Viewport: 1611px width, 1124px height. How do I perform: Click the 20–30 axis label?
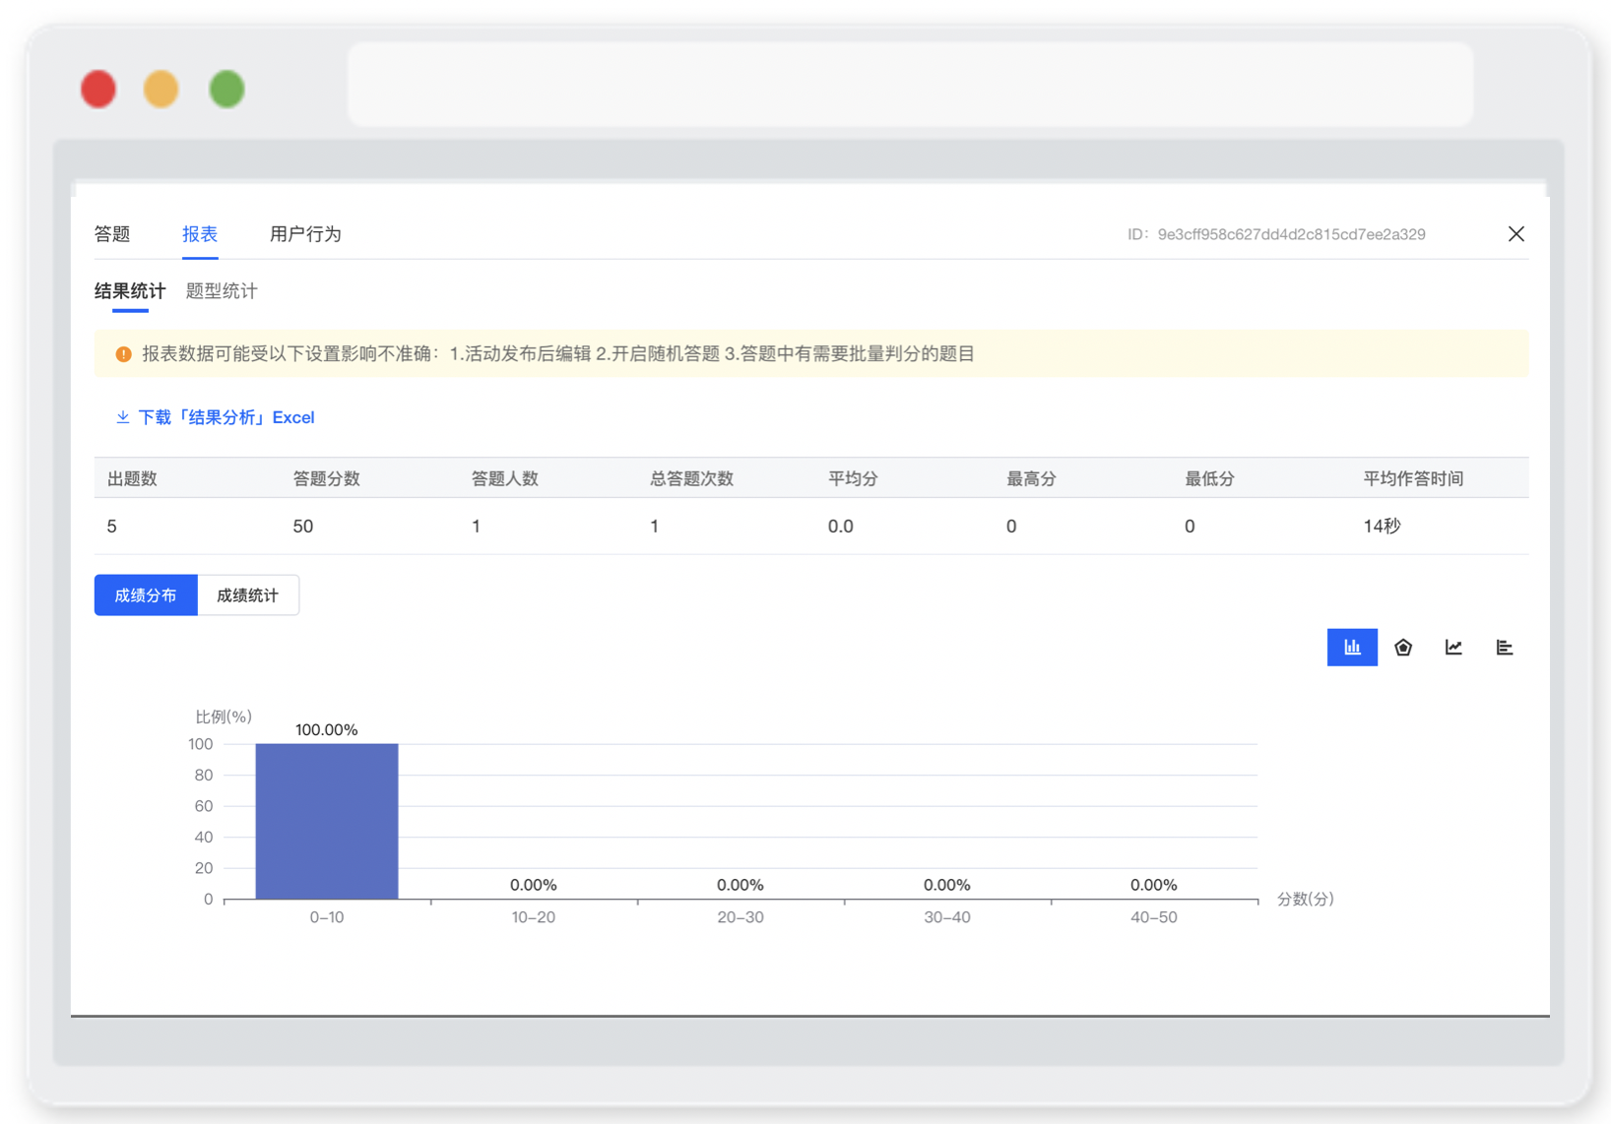tap(741, 917)
